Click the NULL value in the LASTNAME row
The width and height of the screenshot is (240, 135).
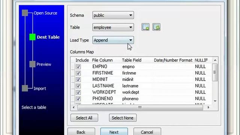pyautogui.click(x=200, y=86)
